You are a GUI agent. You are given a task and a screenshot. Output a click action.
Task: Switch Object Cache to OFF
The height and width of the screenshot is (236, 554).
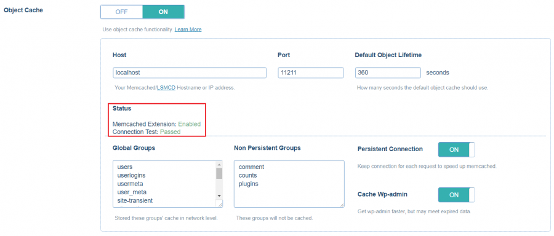121,12
